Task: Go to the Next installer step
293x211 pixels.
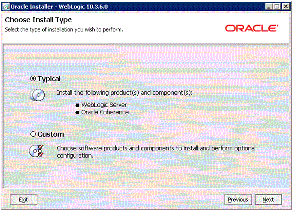Action: pyautogui.click(x=268, y=199)
